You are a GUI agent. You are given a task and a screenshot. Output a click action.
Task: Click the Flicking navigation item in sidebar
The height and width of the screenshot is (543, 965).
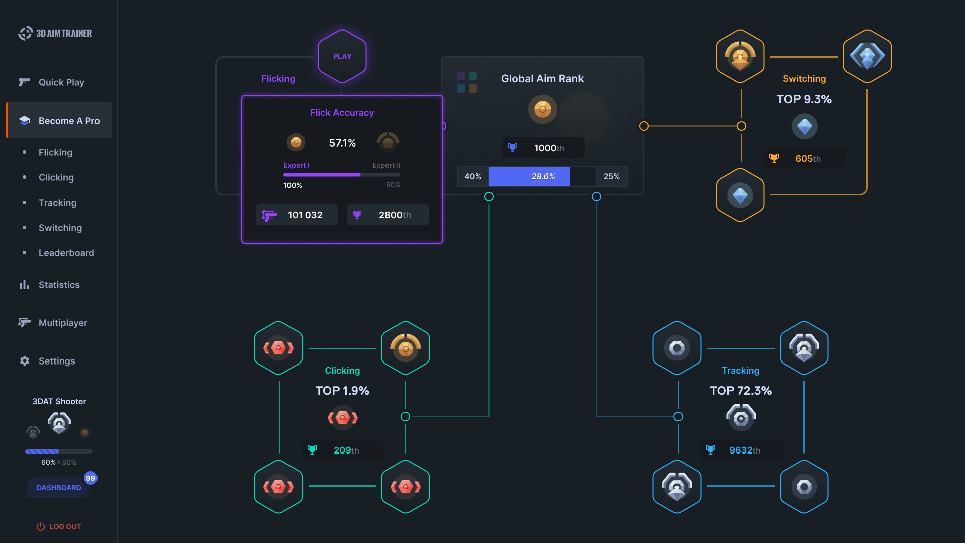tap(54, 152)
